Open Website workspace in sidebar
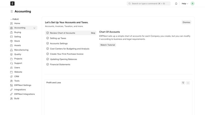This screenshot has width=205, height=115. point(23,72)
